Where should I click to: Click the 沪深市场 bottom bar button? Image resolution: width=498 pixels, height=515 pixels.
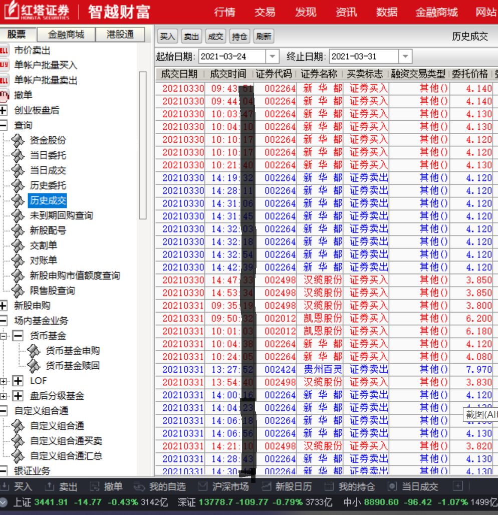224,486
